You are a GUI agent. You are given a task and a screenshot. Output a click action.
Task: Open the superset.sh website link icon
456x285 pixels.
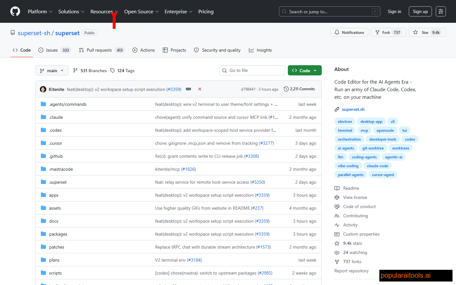337,109
